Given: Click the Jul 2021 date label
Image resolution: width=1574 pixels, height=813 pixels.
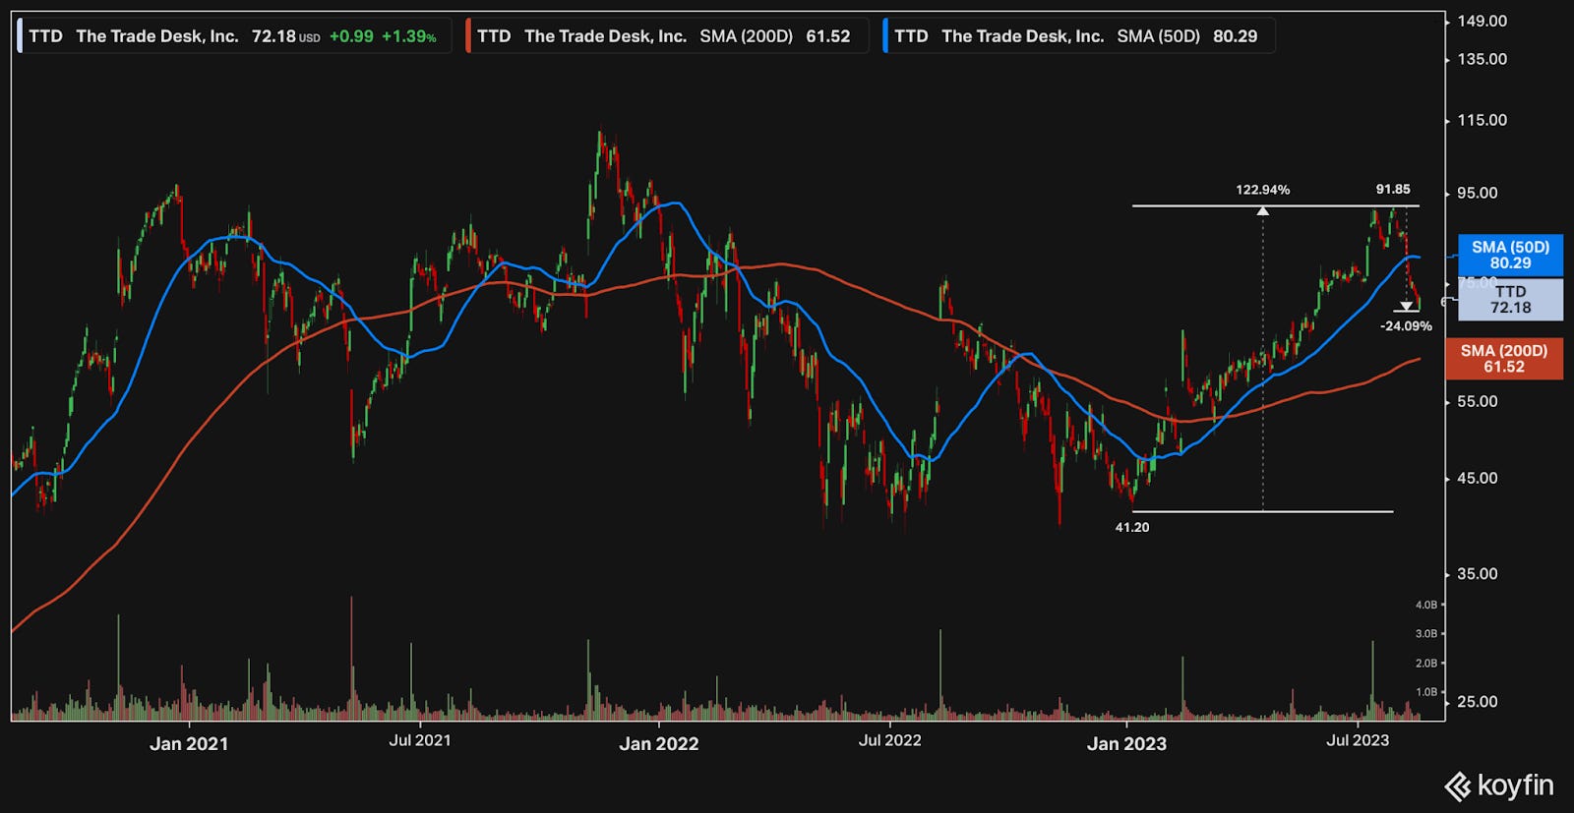Looking at the screenshot, I should (x=420, y=740).
